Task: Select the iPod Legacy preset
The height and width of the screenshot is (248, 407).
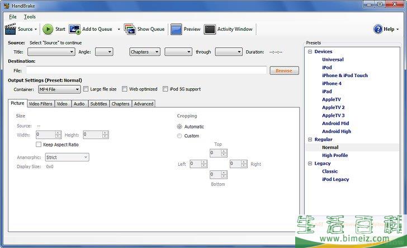Action: click(335, 179)
